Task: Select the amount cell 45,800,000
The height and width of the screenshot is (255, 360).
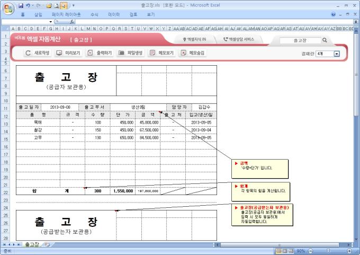Action: point(148,122)
